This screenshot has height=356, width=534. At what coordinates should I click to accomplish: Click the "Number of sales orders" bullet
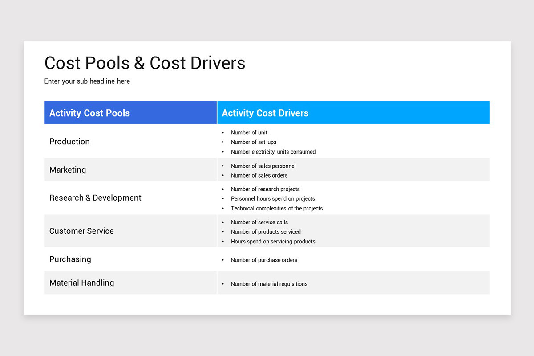click(259, 175)
